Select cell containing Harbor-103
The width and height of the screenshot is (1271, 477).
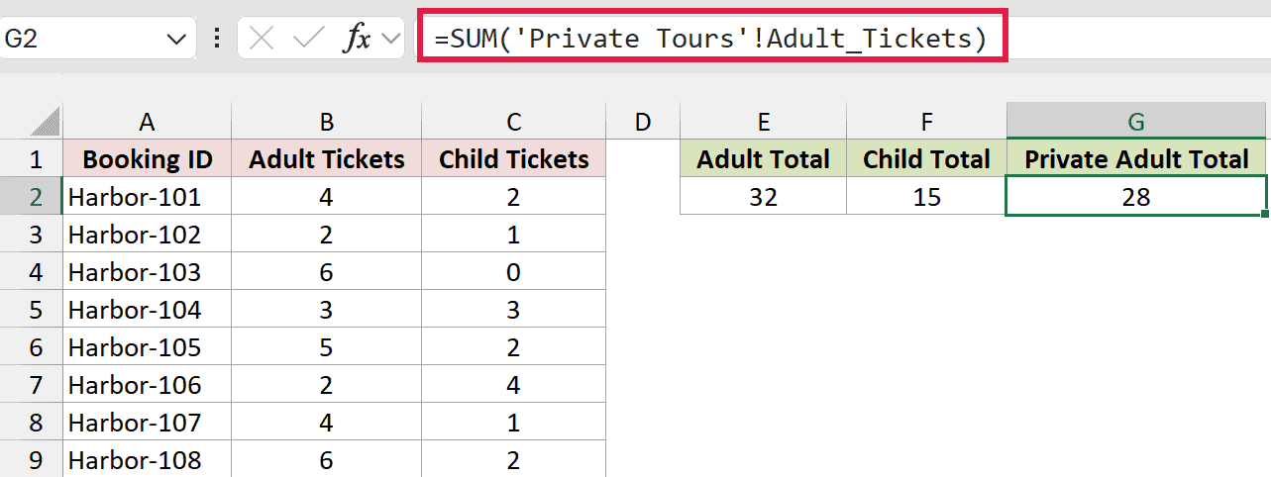(x=147, y=272)
